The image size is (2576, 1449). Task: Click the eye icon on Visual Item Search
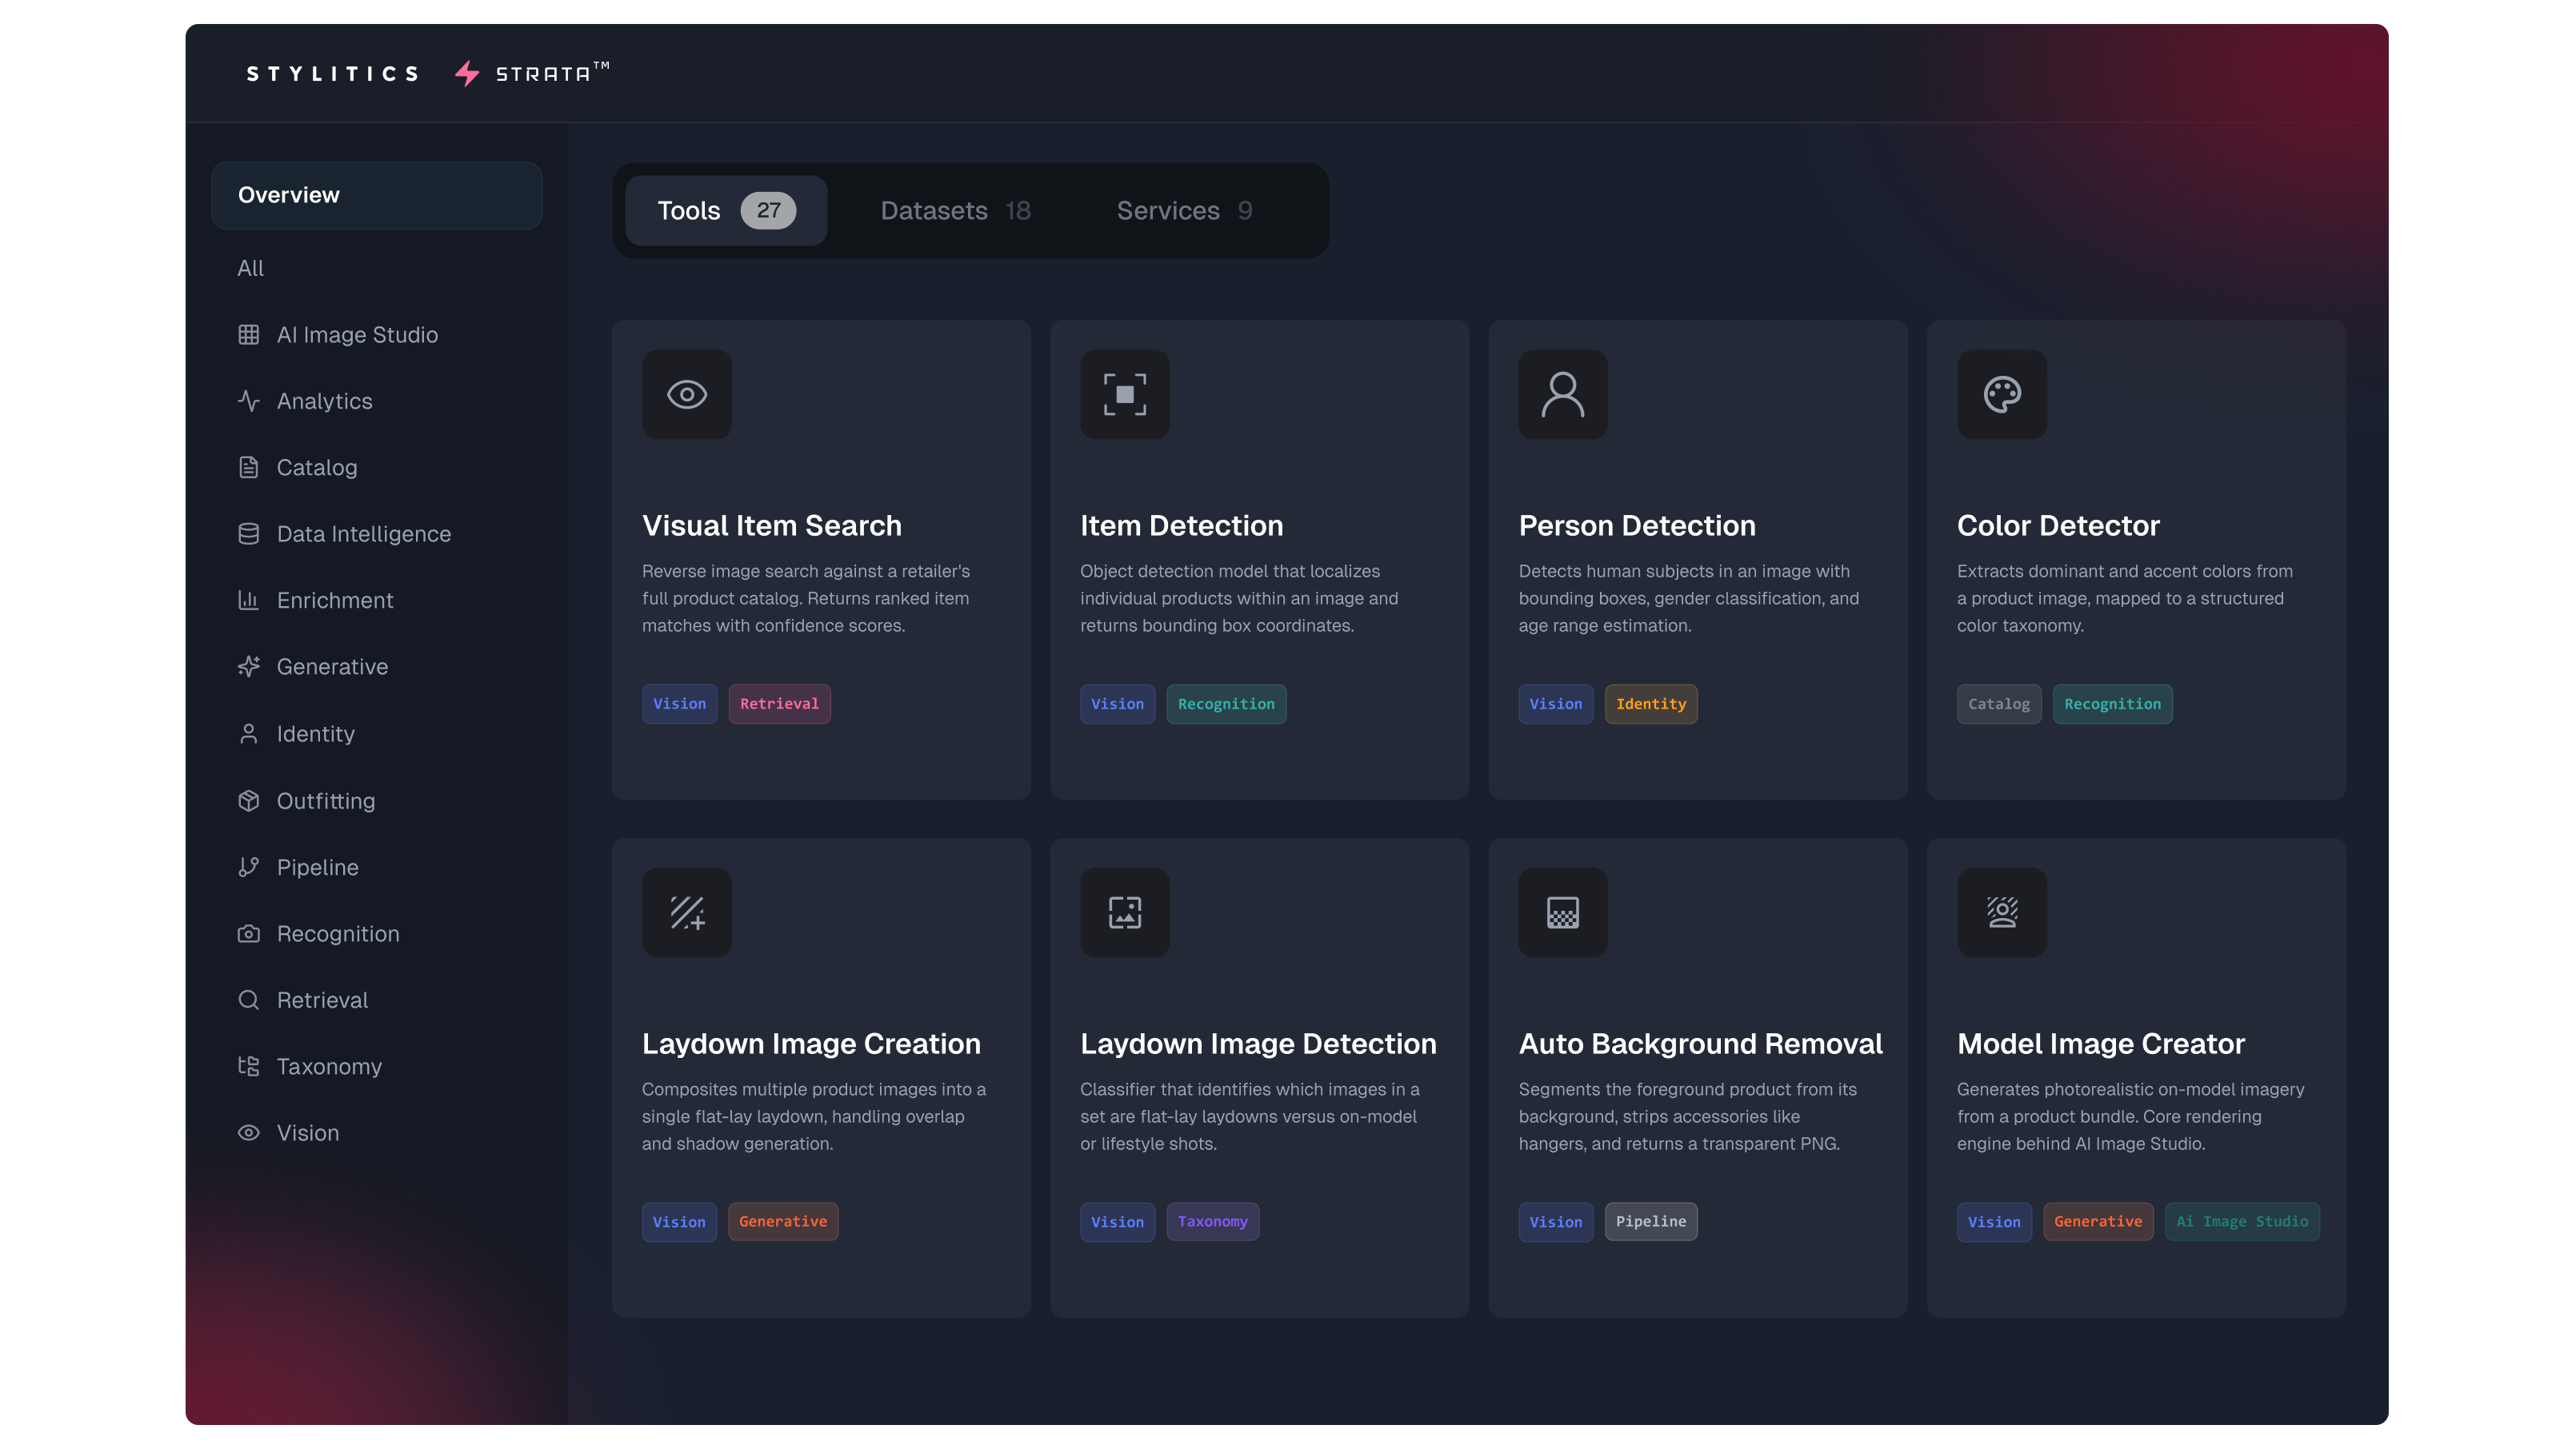[686, 393]
